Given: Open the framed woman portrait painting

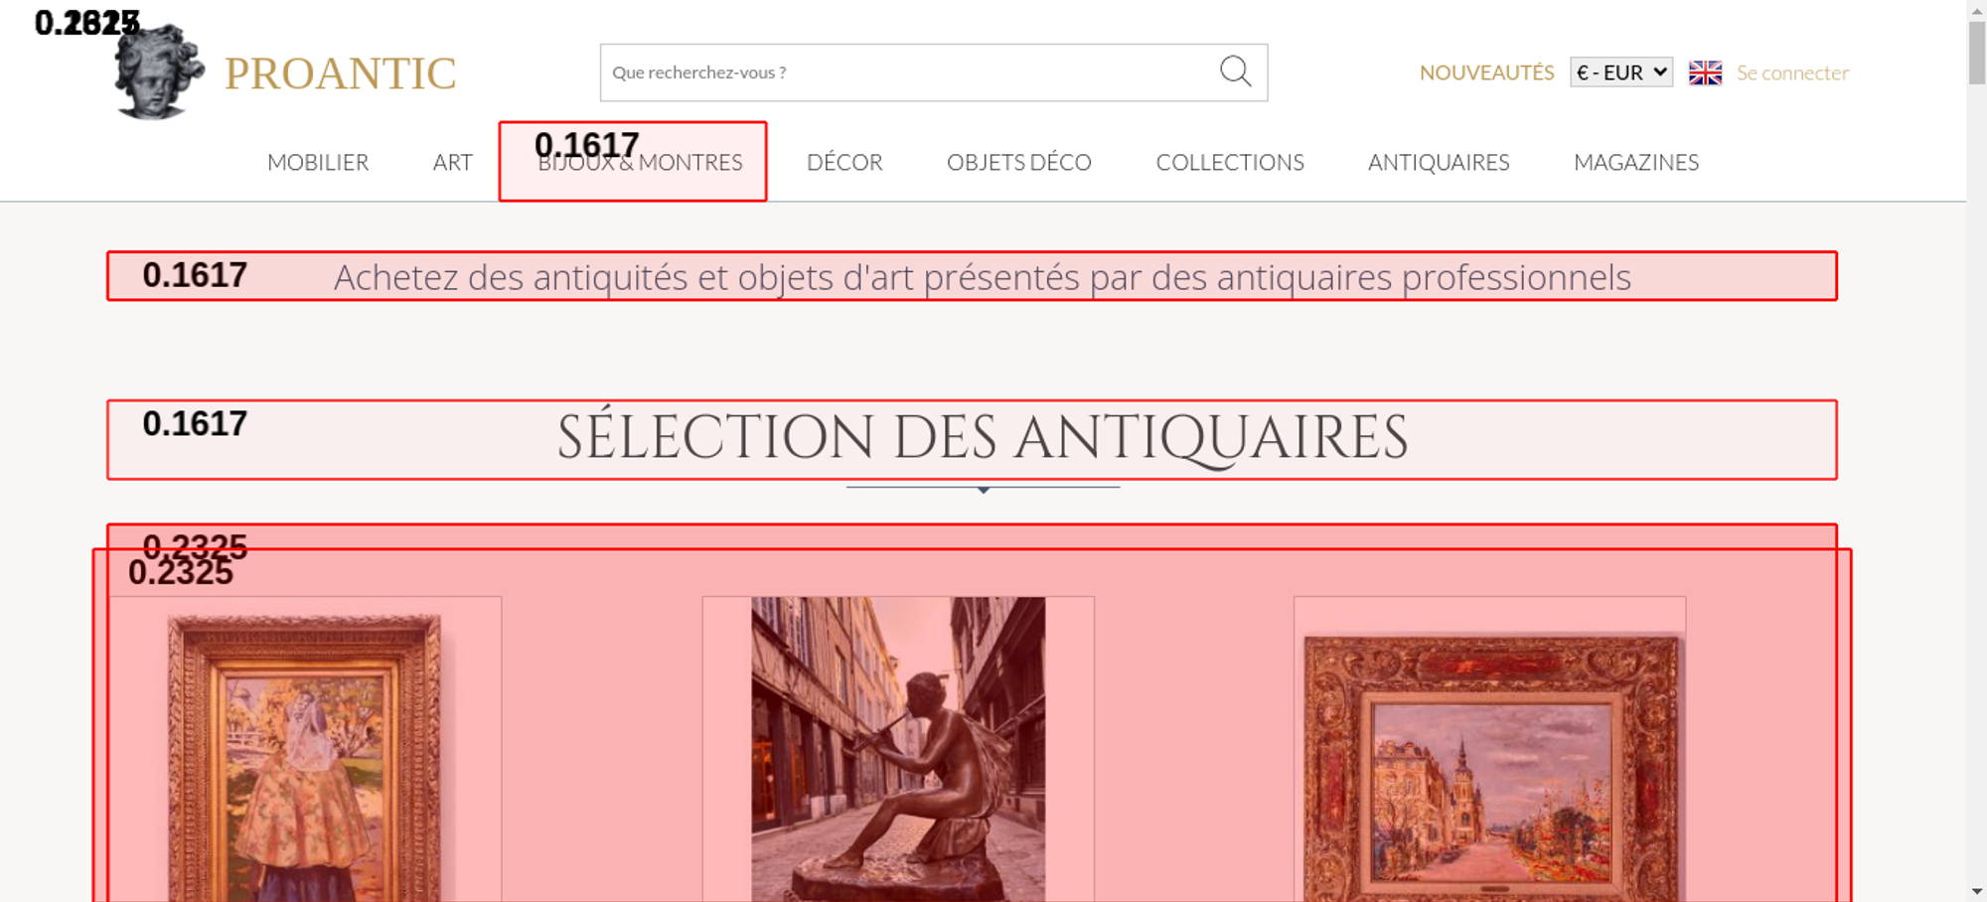Looking at the screenshot, I should coord(305,755).
